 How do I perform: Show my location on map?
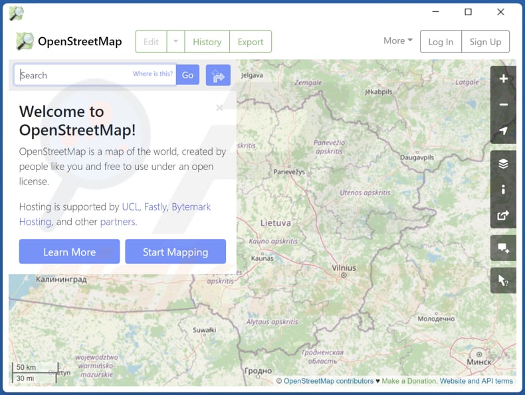click(503, 131)
